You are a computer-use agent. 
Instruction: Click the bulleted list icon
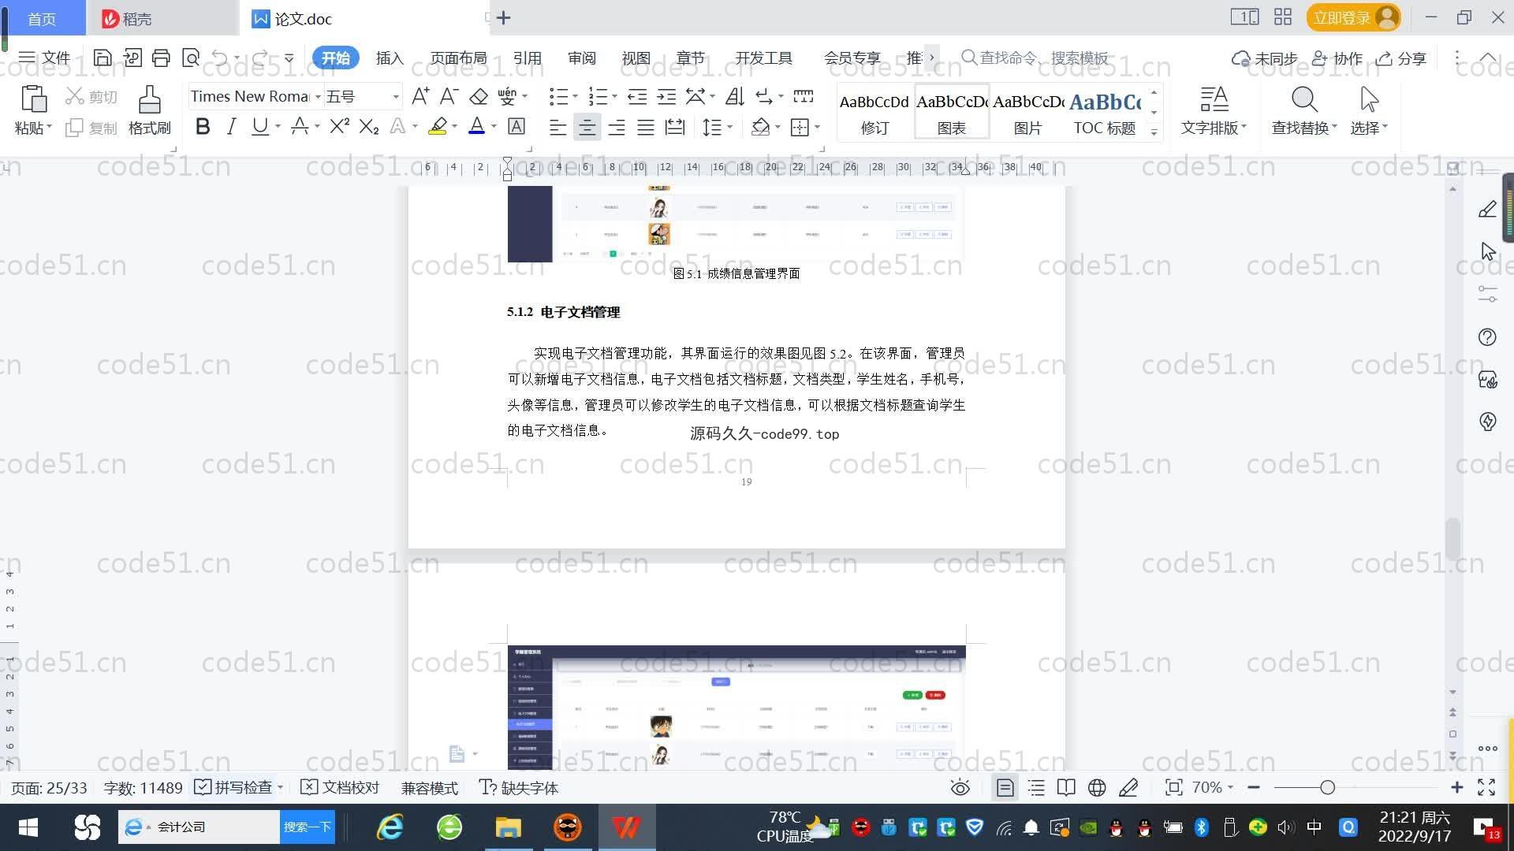[x=558, y=97]
